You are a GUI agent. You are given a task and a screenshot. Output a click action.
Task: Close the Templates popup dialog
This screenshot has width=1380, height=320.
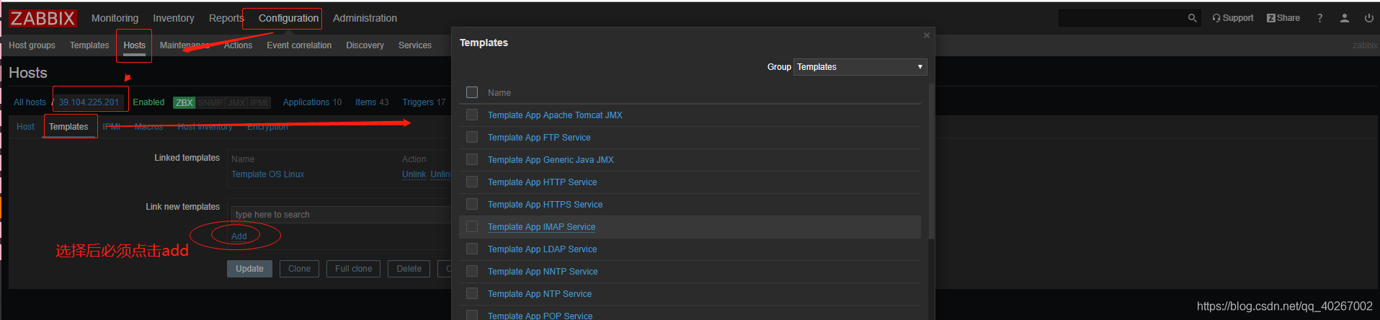(927, 35)
